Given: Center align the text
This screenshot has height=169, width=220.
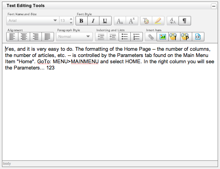Looking at the screenshot, I should pos(24,37).
